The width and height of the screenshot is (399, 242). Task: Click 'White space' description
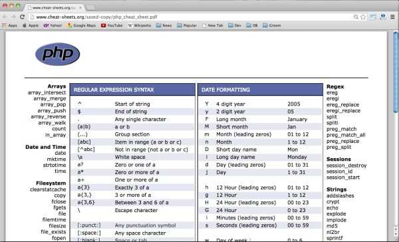pyautogui.click(x=130, y=157)
